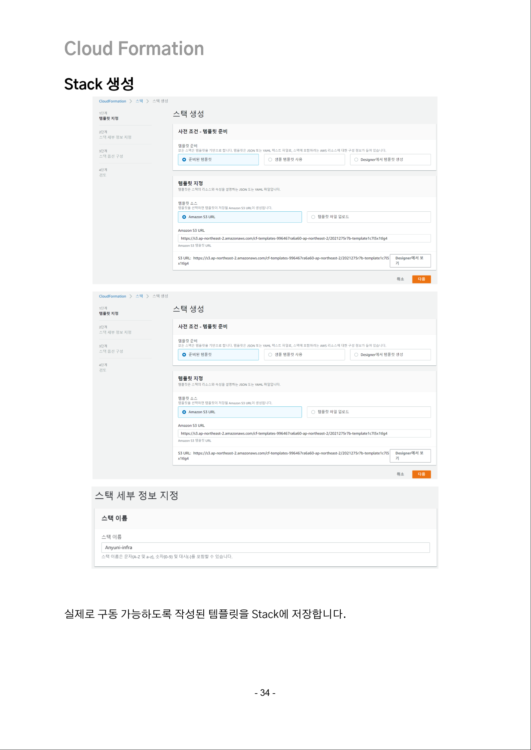Select 2단계 스택 세부 정보 지정 in lower screenshot
Image resolution: width=531 pixels, height=750 pixels.
click(115, 330)
